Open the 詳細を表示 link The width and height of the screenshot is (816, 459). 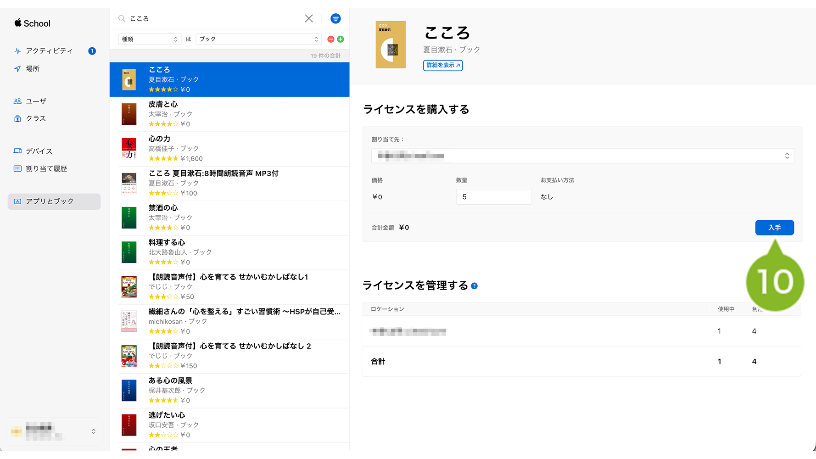tap(442, 65)
